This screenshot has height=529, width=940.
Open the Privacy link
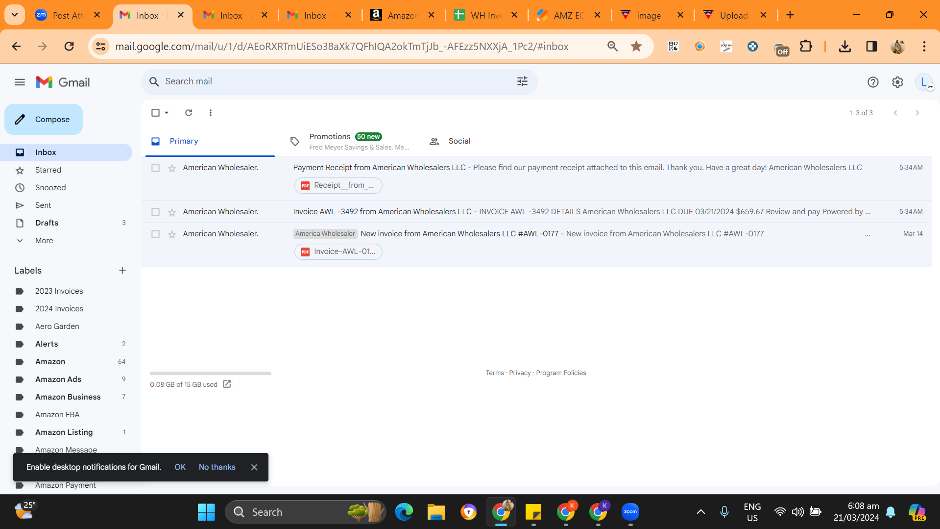520,373
